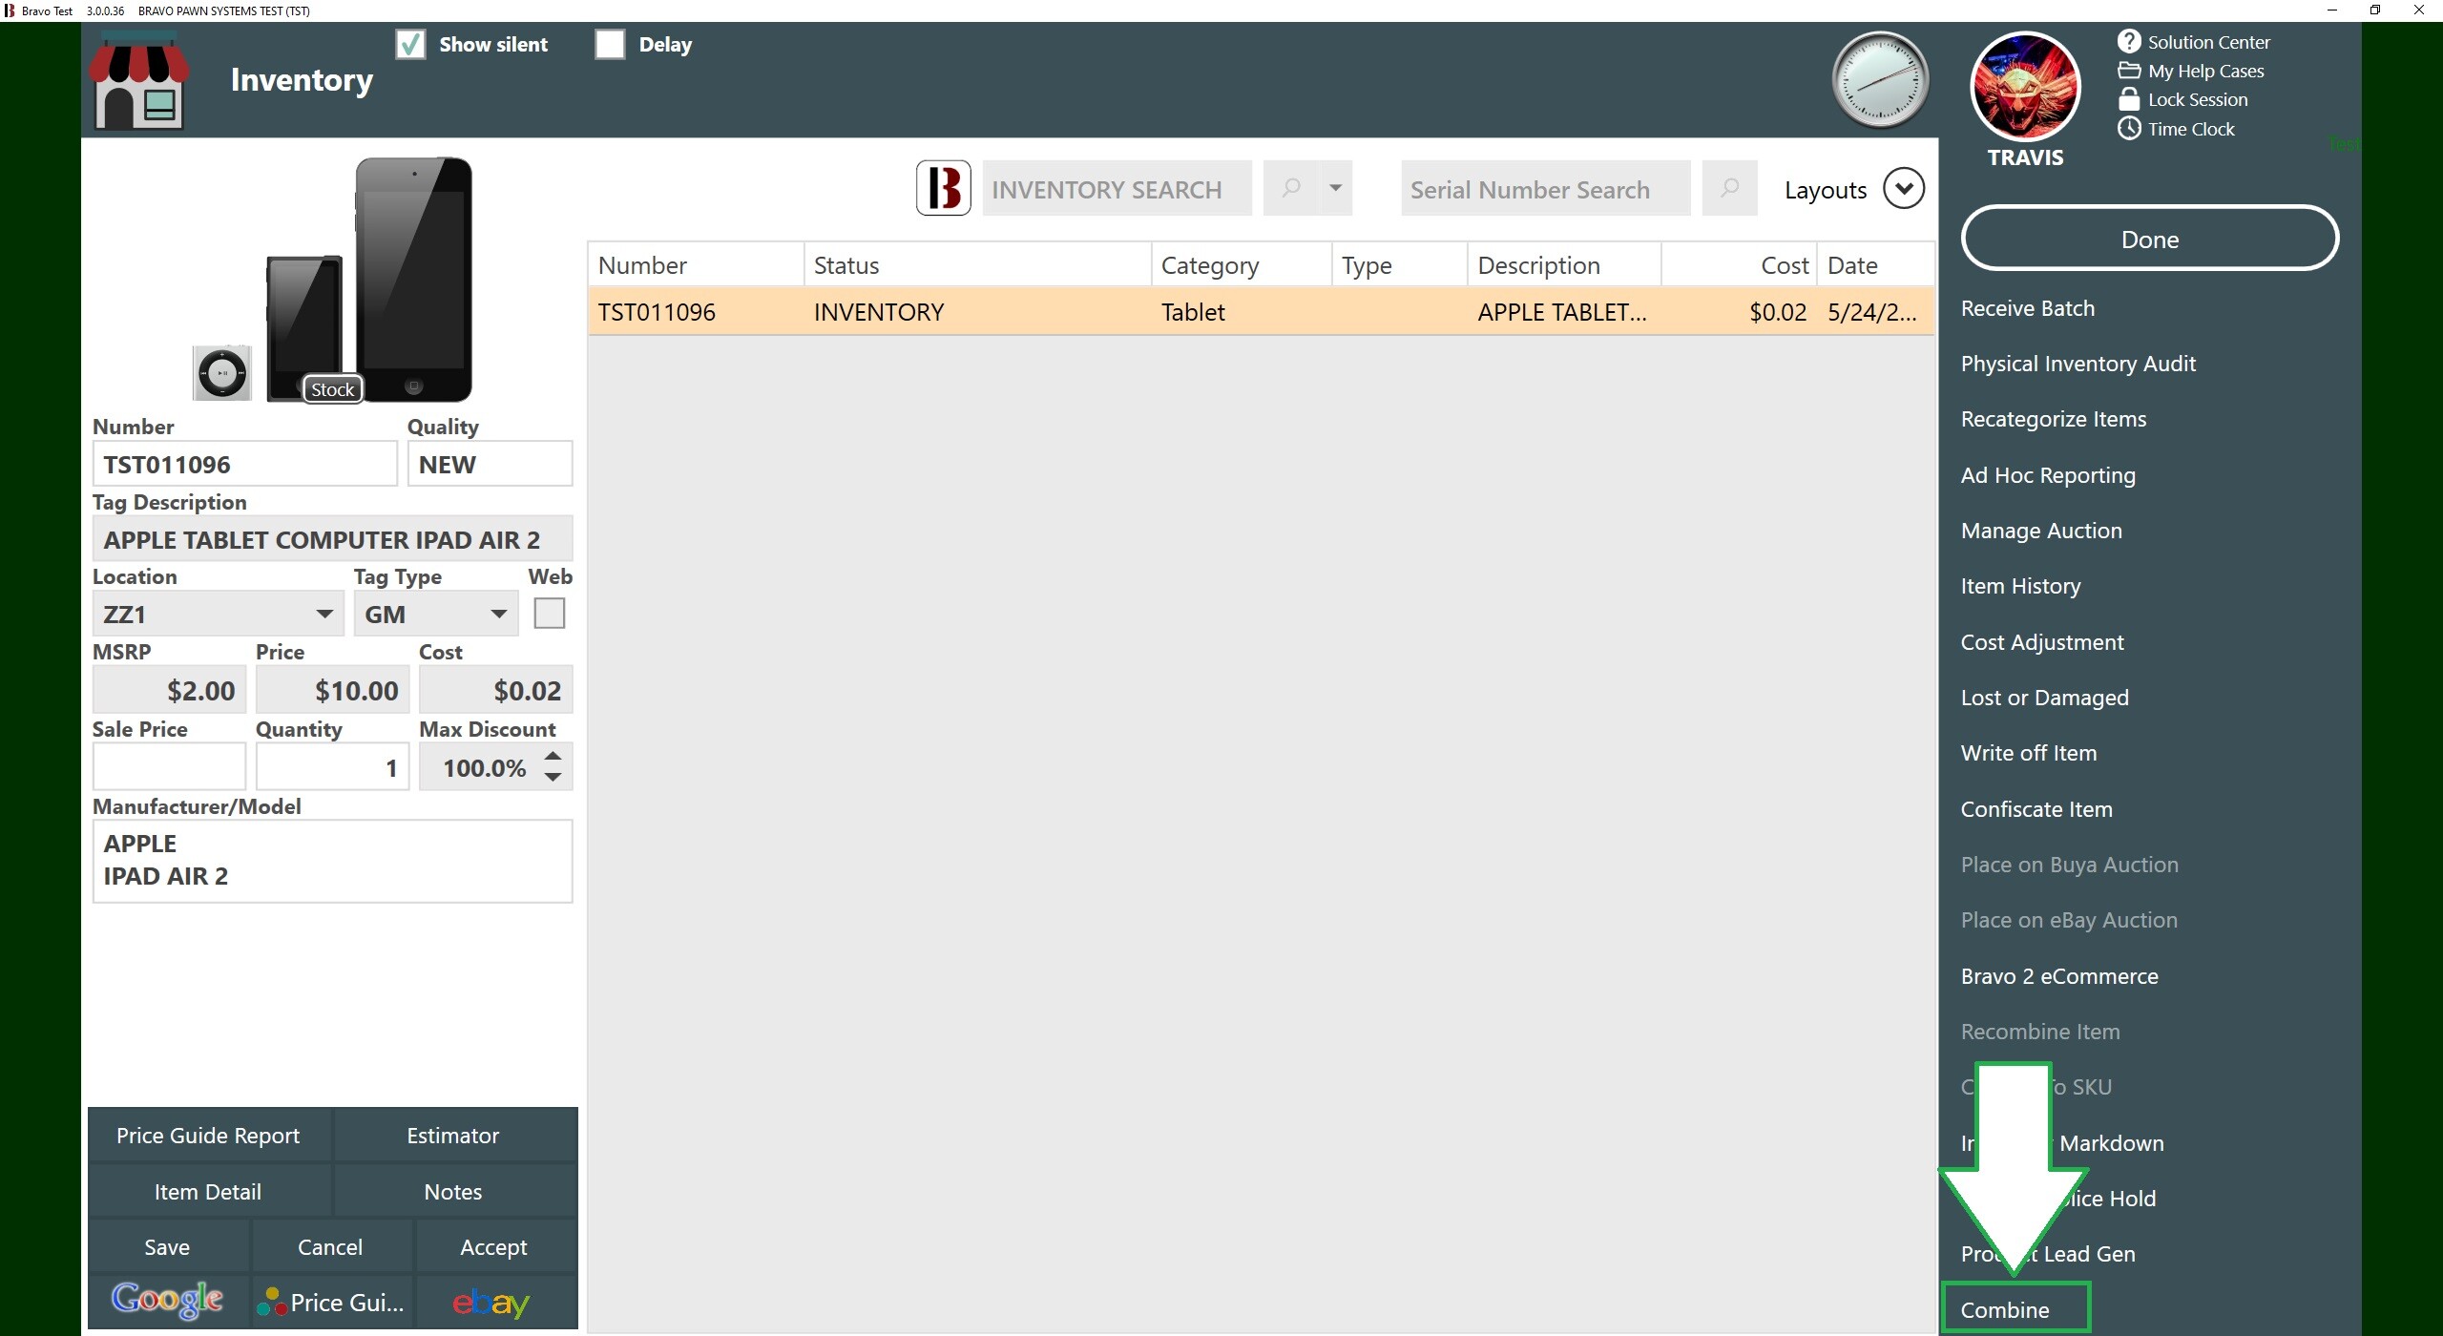Viewport: 2443px width, 1336px height.
Task: Click the Accept button
Action: pyautogui.click(x=493, y=1246)
